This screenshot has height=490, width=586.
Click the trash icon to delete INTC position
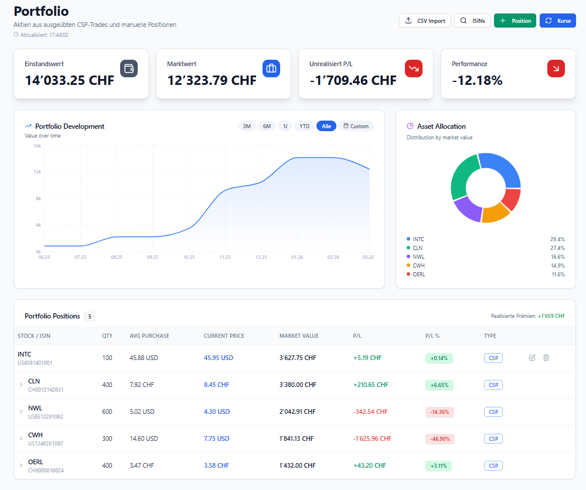pos(546,358)
